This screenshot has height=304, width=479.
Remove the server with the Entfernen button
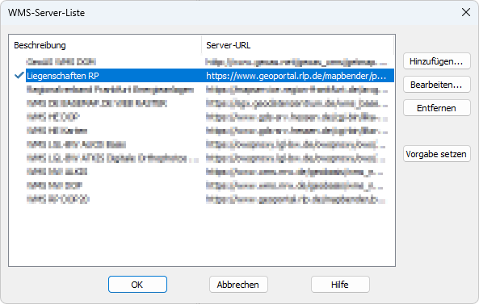pyautogui.click(x=436, y=108)
